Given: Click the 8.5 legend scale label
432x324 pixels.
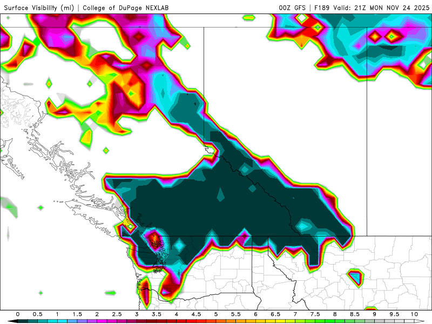Looking at the screenshot, I should pyautogui.click(x=355, y=314).
